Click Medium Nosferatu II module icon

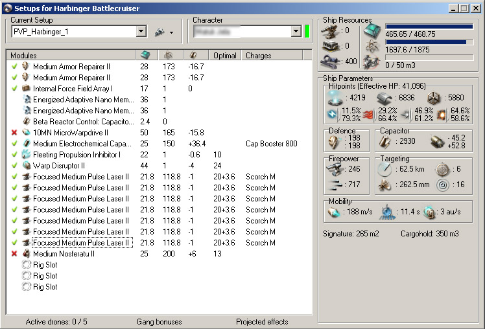tap(27, 254)
